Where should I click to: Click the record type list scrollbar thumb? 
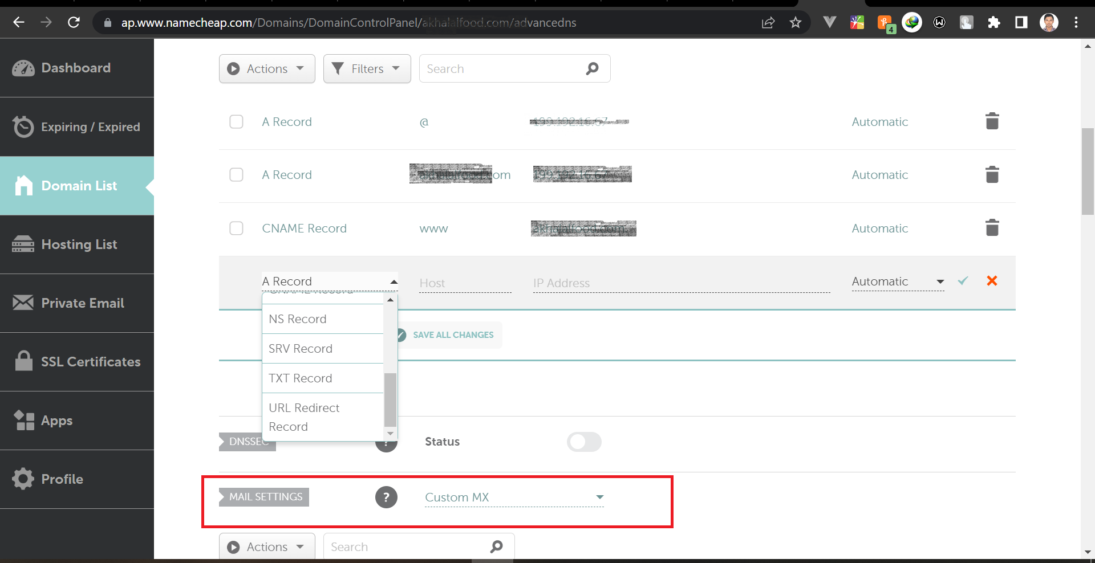390,399
